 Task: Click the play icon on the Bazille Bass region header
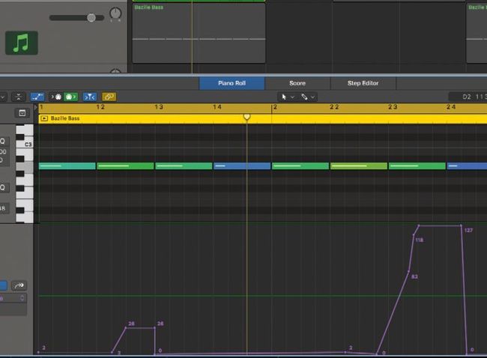44,118
